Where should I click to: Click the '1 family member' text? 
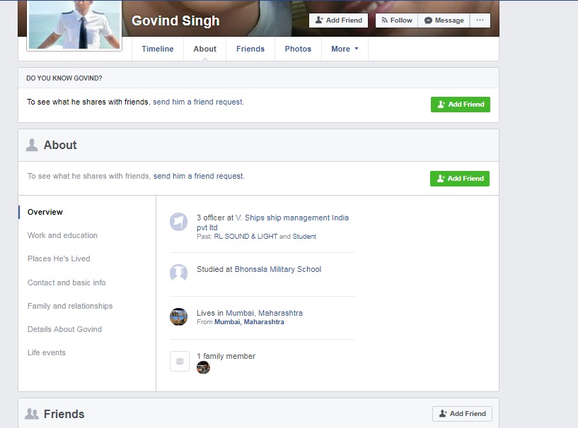tap(226, 356)
